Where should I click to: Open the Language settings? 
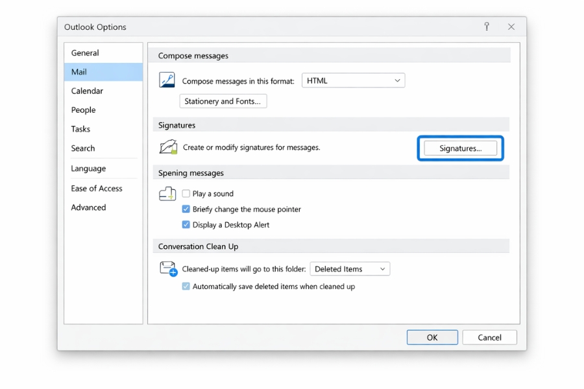coord(88,168)
